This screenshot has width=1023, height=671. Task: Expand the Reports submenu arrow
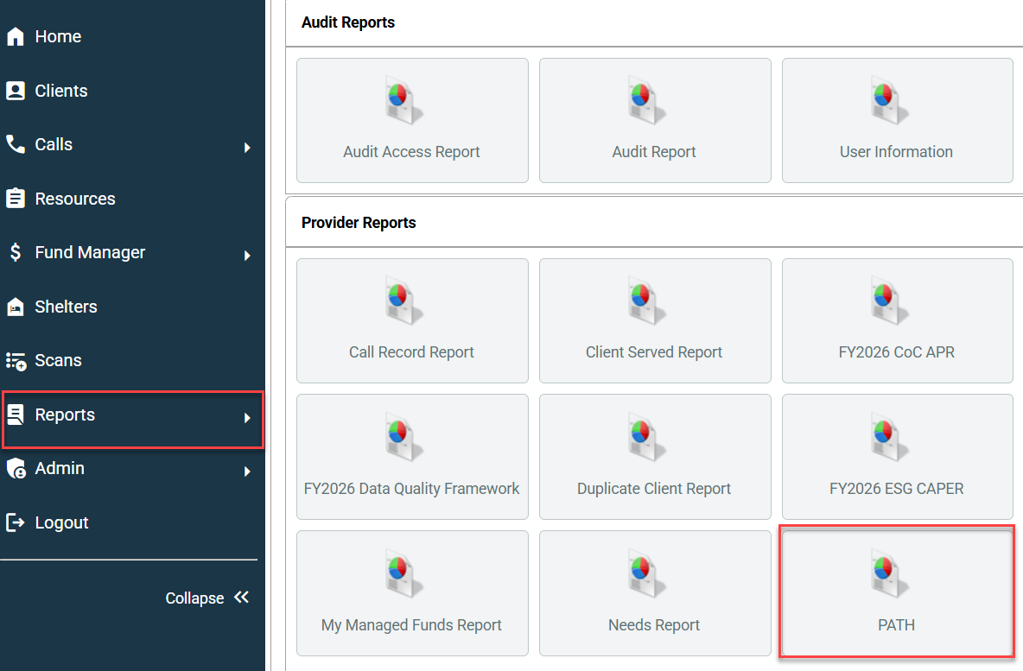coord(247,418)
